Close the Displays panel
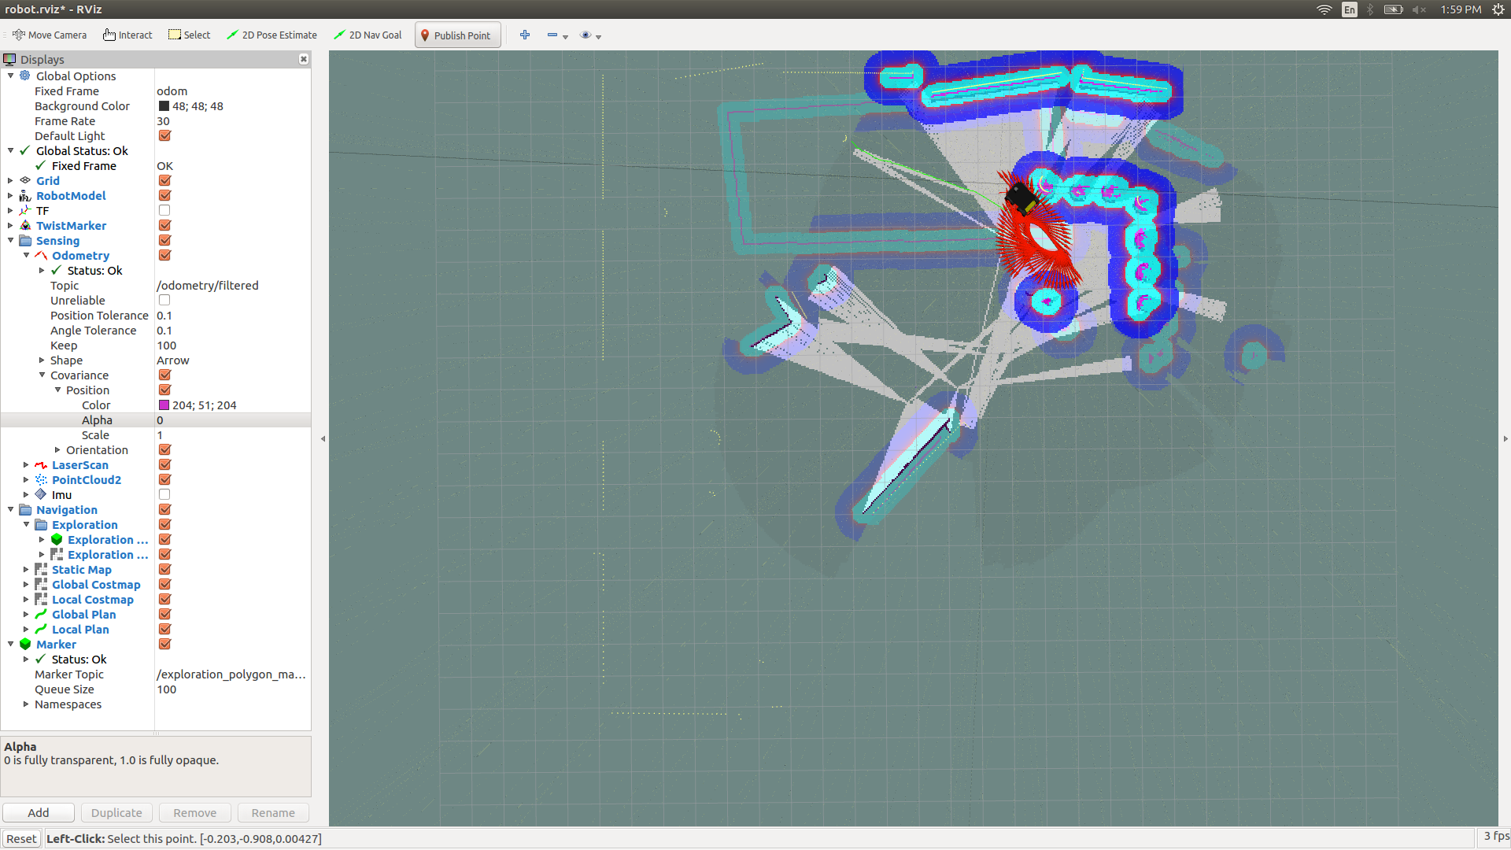The width and height of the screenshot is (1511, 850). pos(304,60)
